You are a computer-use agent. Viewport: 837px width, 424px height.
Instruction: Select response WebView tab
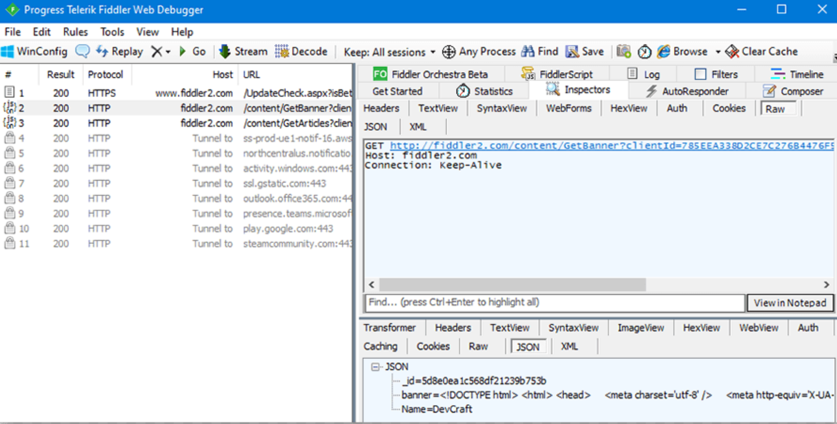759,327
